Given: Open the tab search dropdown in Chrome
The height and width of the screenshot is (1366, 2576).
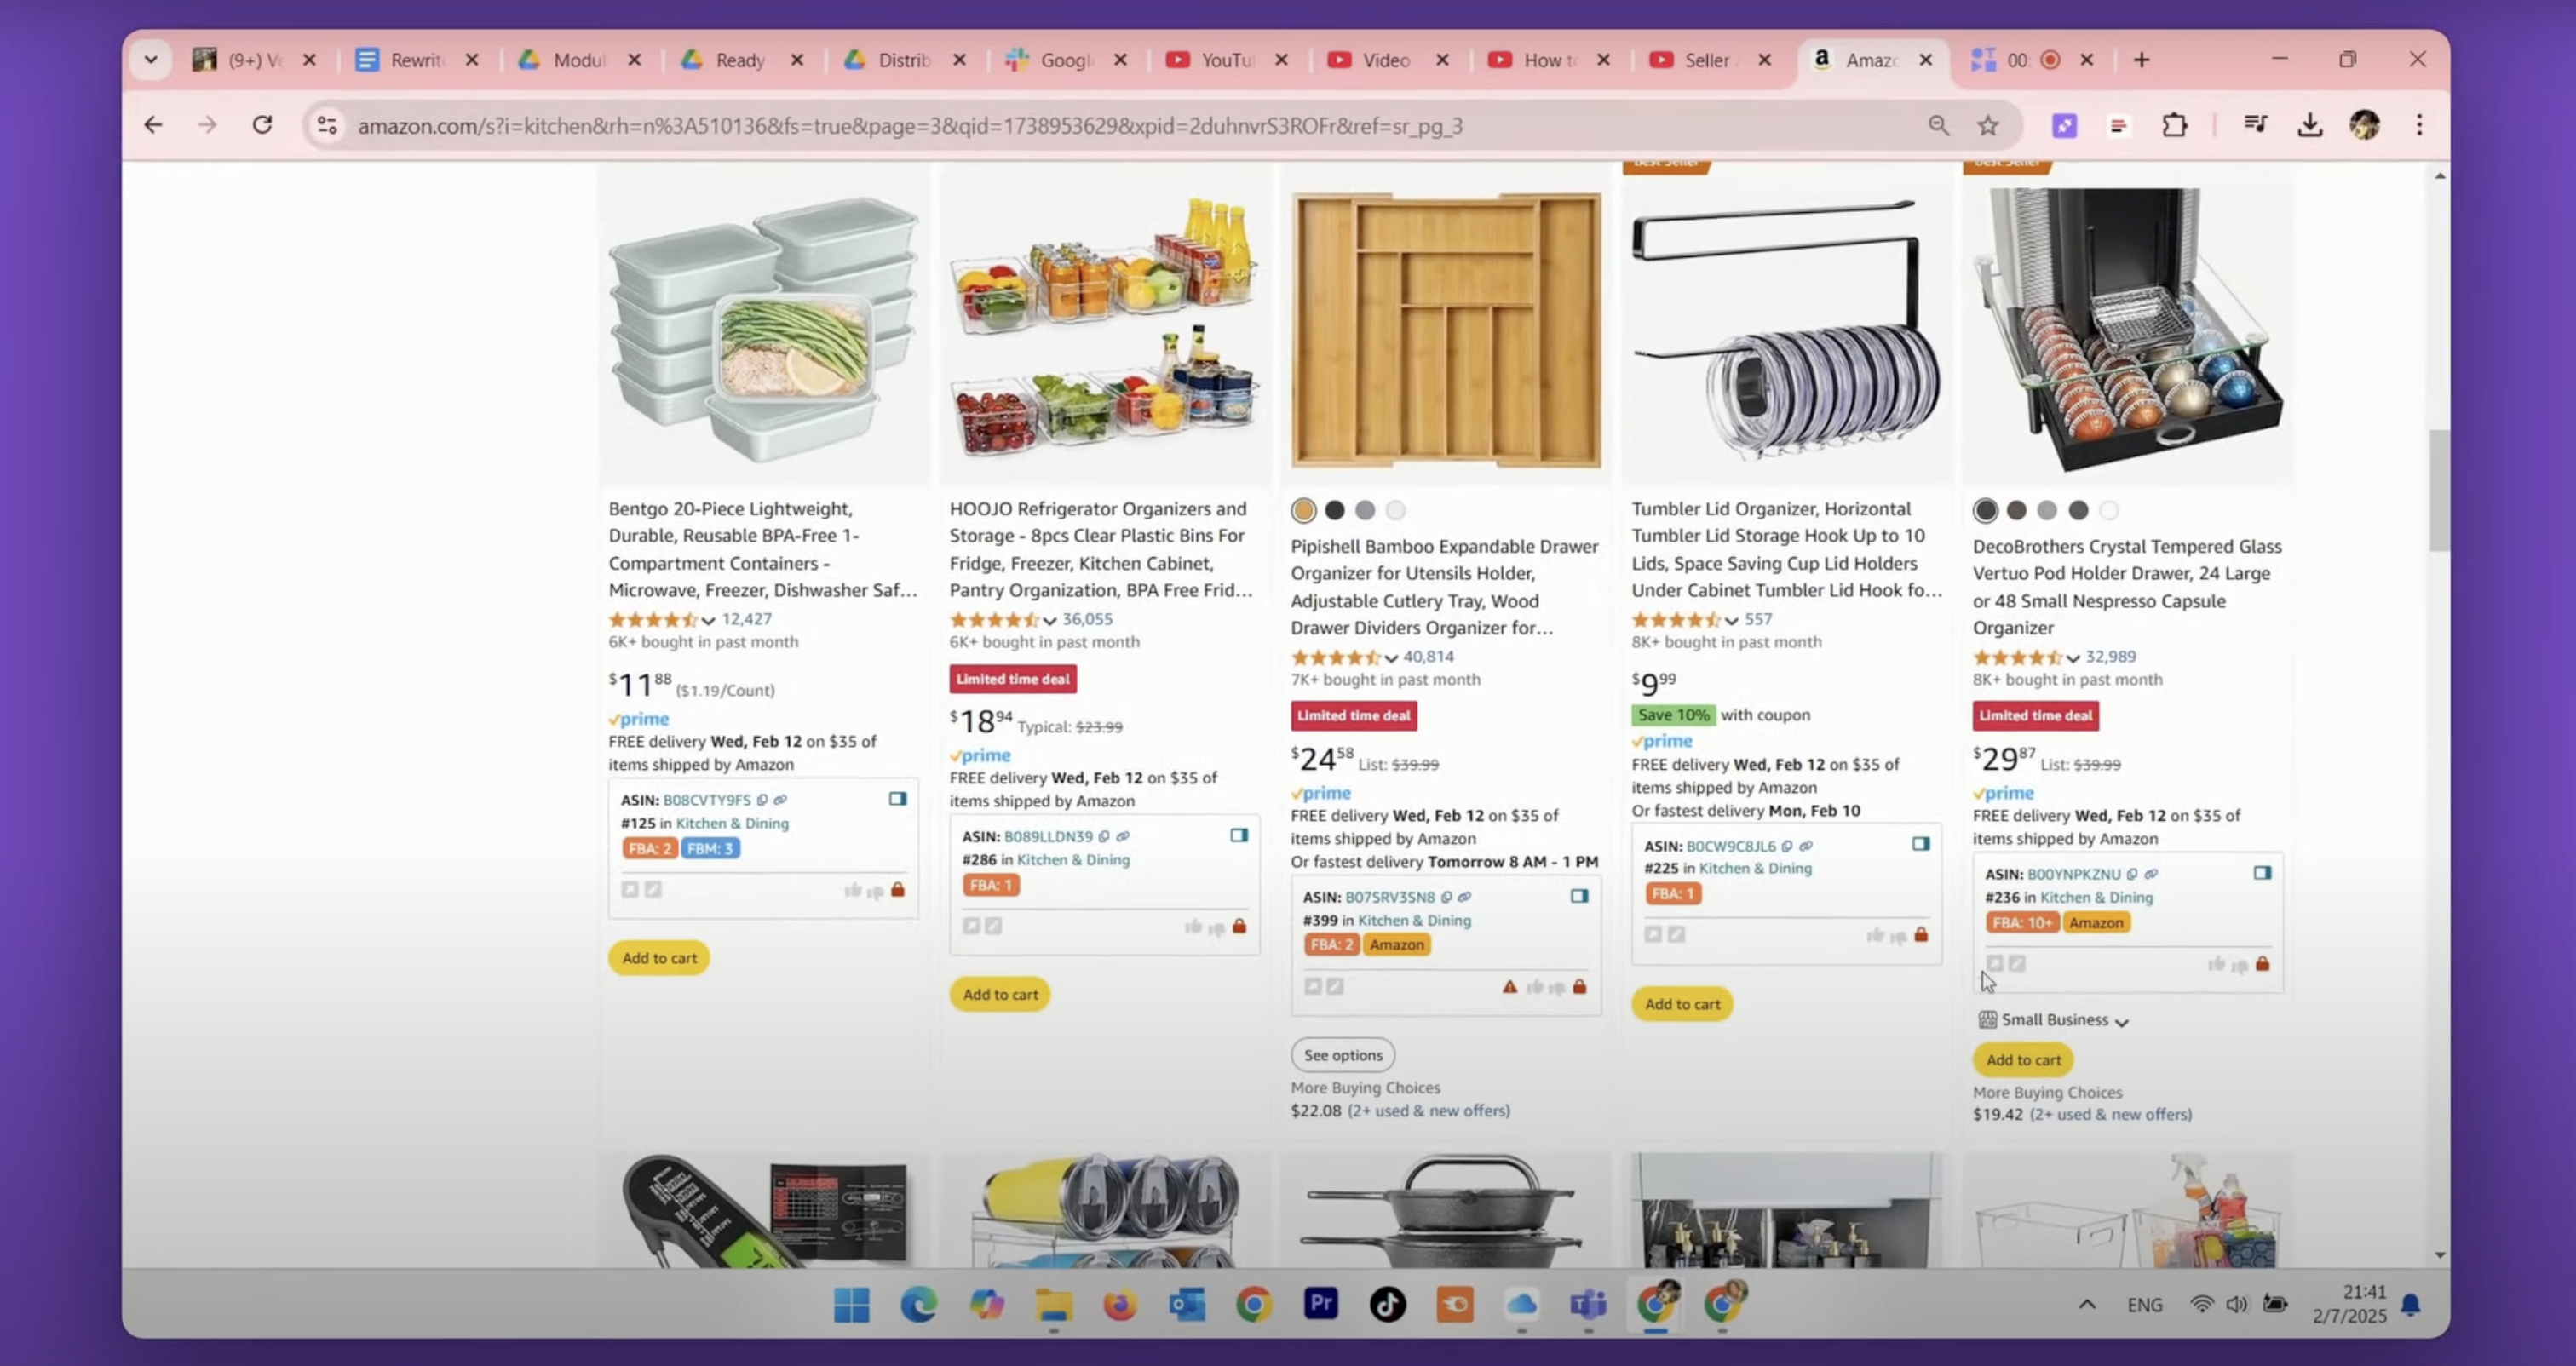Looking at the screenshot, I should pyautogui.click(x=151, y=60).
